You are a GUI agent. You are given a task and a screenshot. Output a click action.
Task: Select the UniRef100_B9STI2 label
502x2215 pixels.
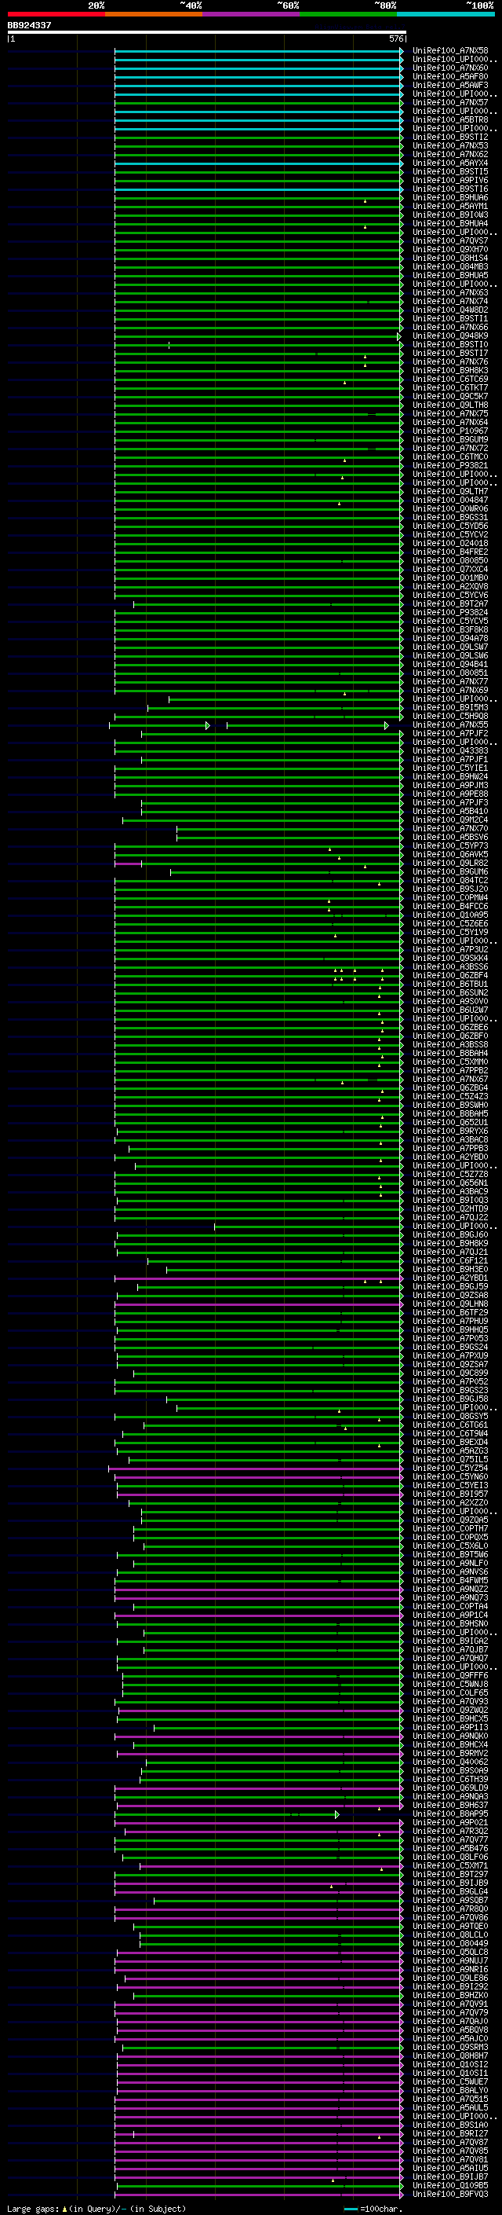[450, 137]
